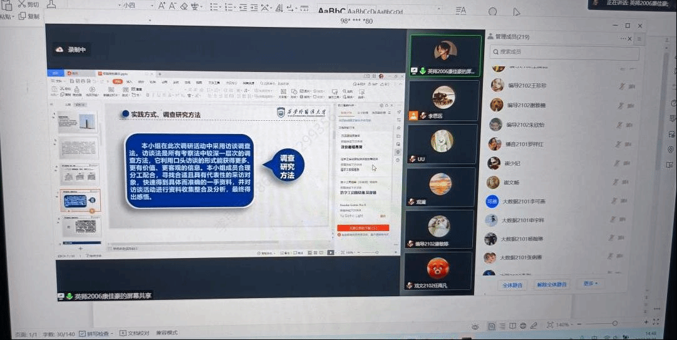Image resolution: width=677 pixels, height=340 pixels.
Task: Click 文档校对 in the status bar
Action: tap(135, 333)
